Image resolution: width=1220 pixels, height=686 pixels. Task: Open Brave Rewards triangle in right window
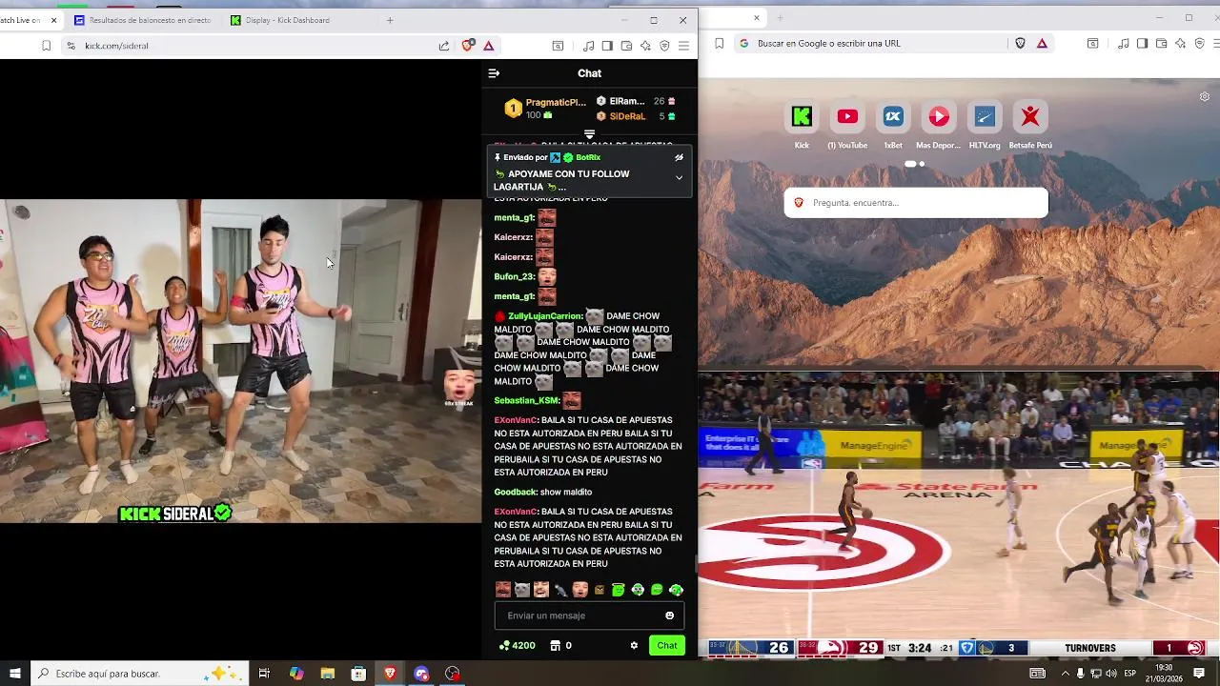point(1042,43)
